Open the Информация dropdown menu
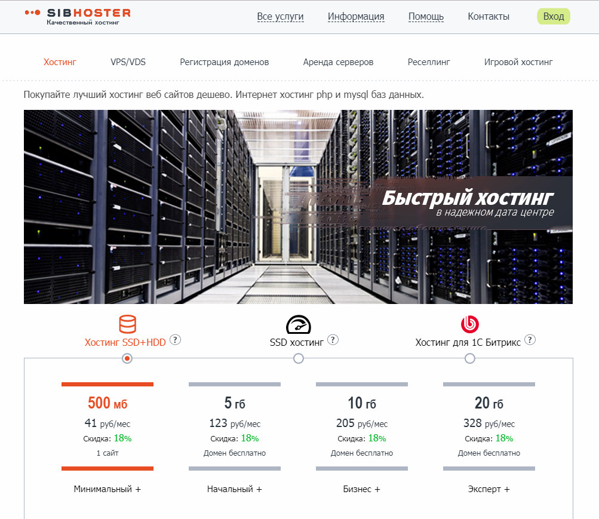599x519 pixels. pyautogui.click(x=356, y=17)
